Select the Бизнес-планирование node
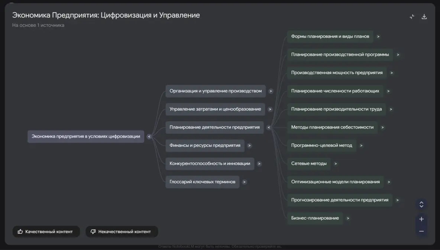The width and height of the screenshot is (440, 250). coord(315,218)
